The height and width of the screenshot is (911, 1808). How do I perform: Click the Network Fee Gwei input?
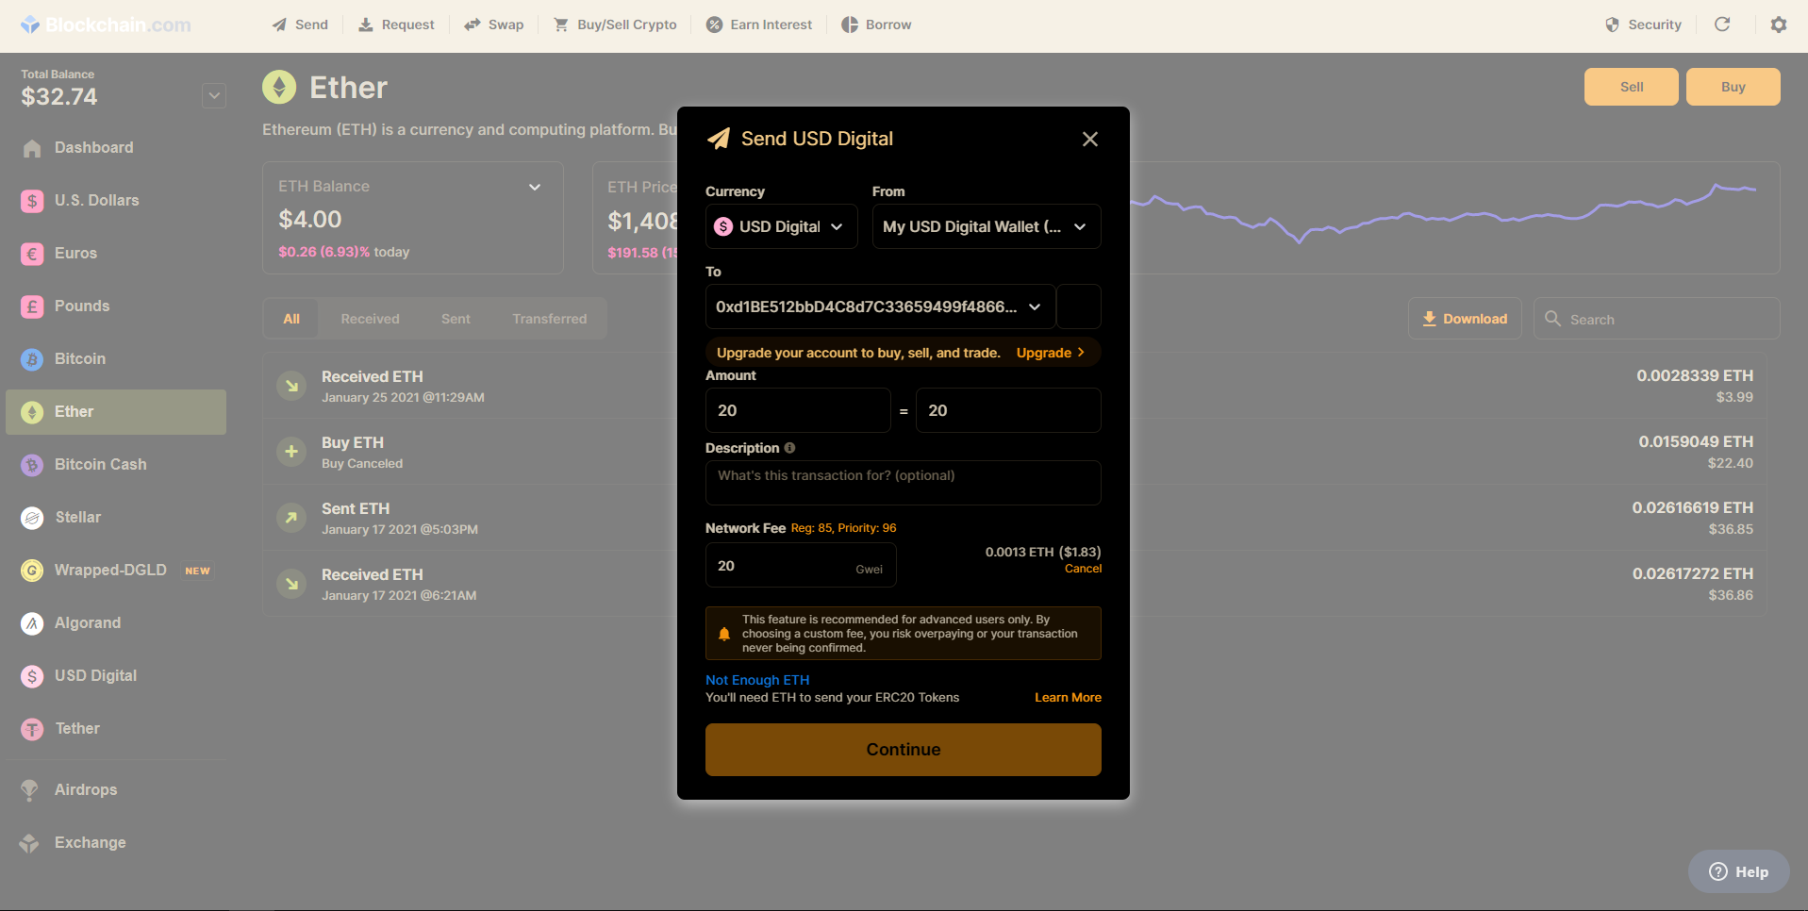coord(801,566)
